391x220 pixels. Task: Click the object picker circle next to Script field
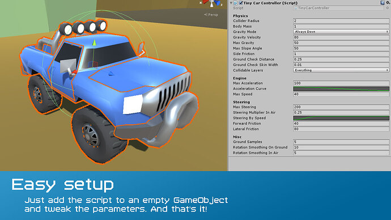coord(388,8)
